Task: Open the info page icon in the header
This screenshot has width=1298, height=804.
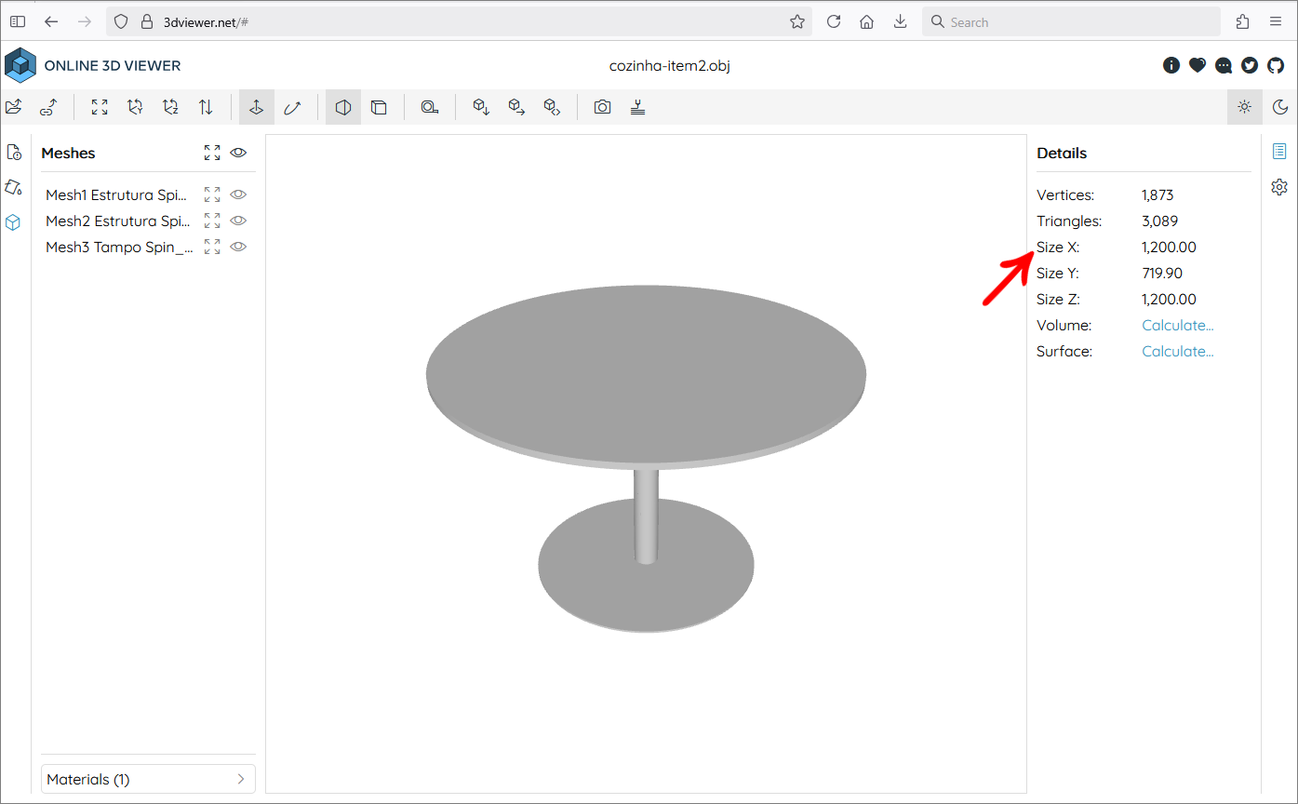Action: 1171,65
